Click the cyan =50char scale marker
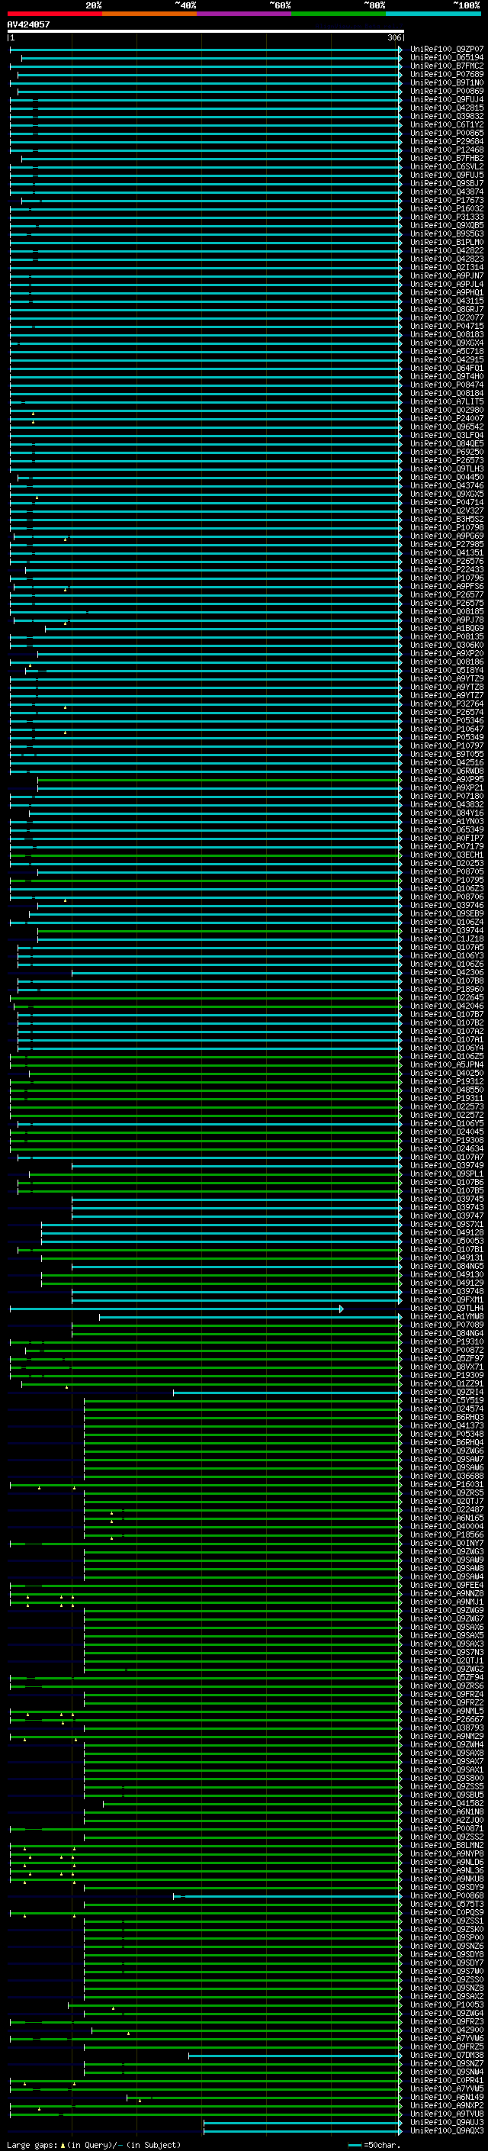This screenshot has height=2151, width=488. point(355,2145)
